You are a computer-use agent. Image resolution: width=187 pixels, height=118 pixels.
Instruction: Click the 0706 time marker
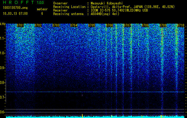pos(109,25)
